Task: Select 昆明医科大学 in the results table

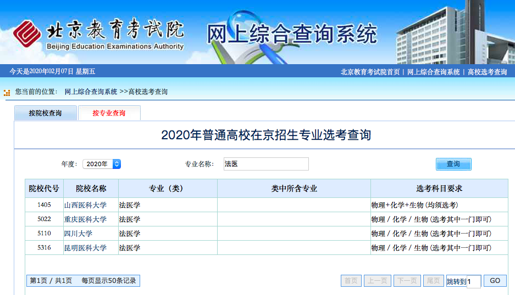Action: [85, 248]
